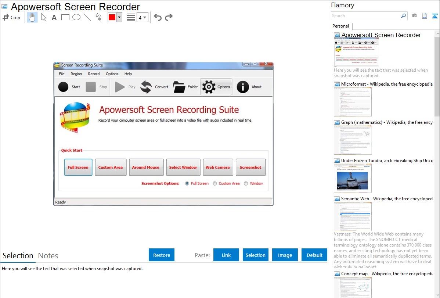Click the Apowersoft film globe logo

75,118
